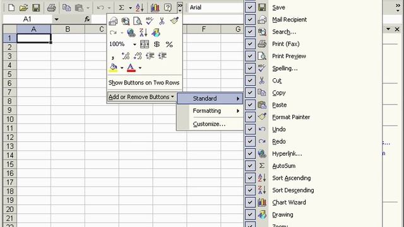Image resolution: width=404 pixels, height=227 pixels.
Task: Click Spelling check icon in overflow palette
Action: 150,21
